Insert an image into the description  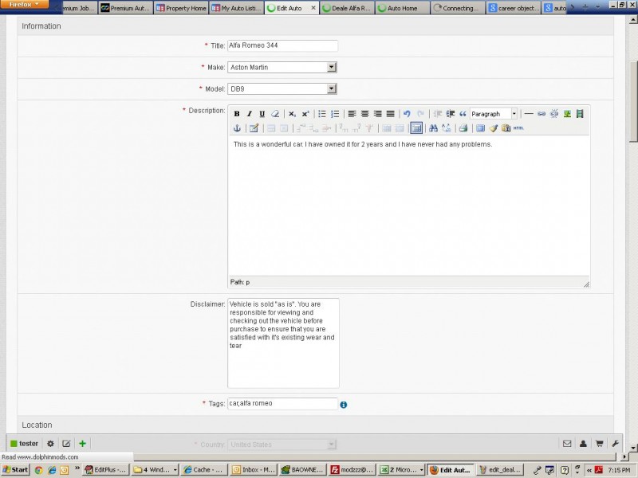(x=567, y=114)
